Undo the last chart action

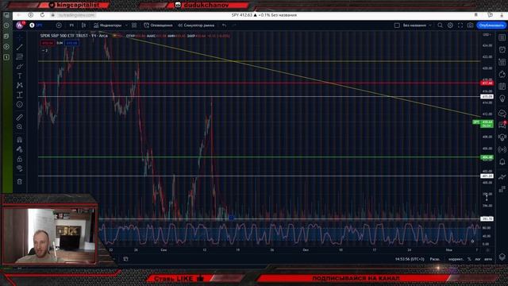click(x=224, y=25)
